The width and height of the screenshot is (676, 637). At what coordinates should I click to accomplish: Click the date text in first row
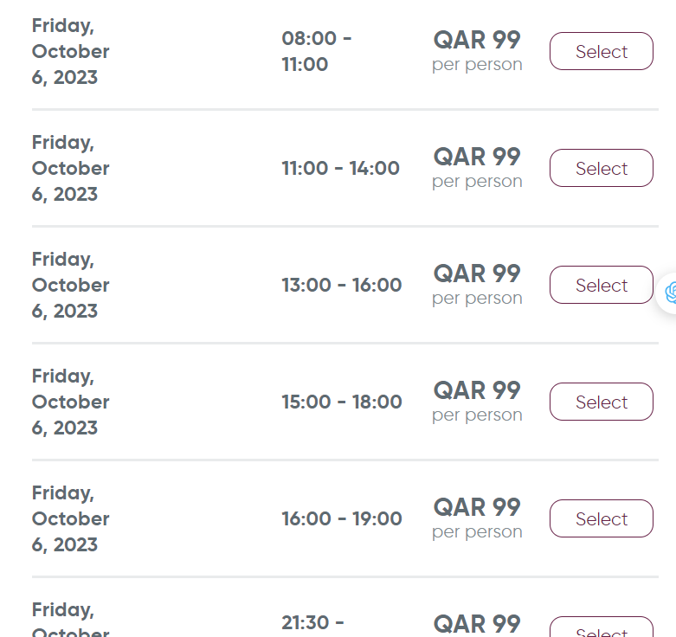click(70, 51)
